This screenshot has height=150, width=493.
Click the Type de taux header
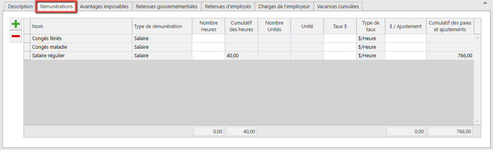[x=371, y=26]
